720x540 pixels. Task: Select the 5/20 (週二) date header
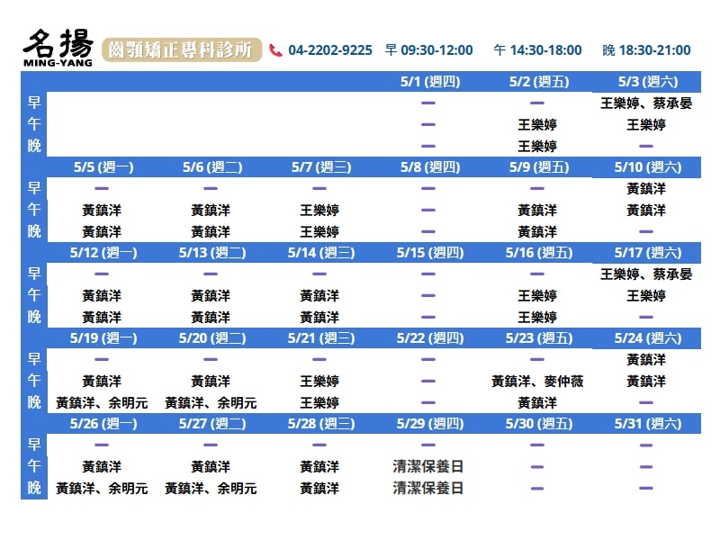[212, 338]
